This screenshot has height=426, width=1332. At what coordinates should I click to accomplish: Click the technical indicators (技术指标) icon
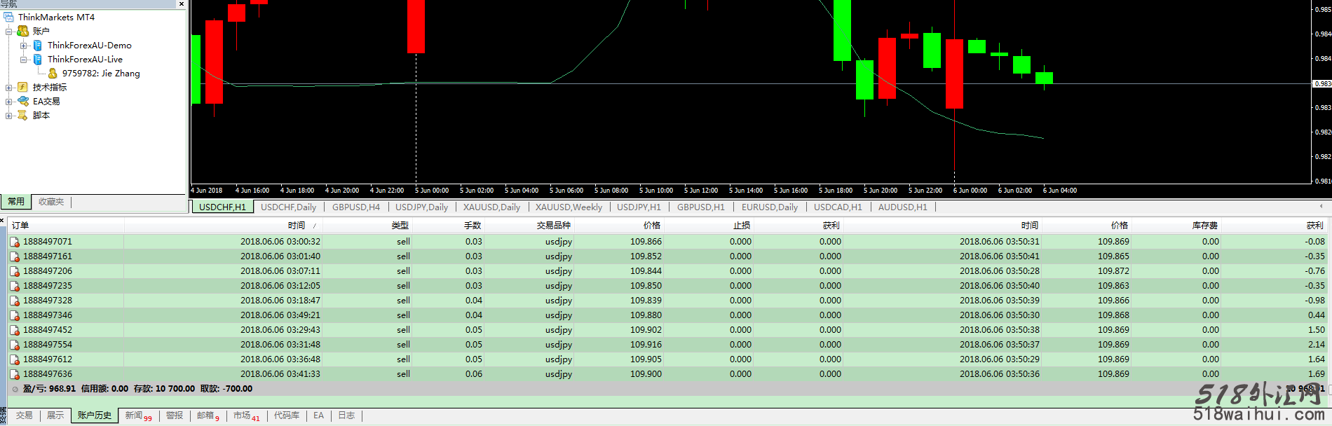coord(23,87)
